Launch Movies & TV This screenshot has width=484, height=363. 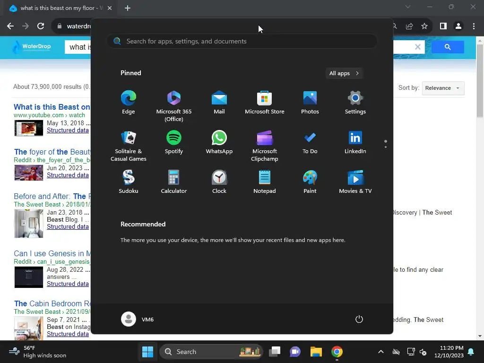[355, 182]
